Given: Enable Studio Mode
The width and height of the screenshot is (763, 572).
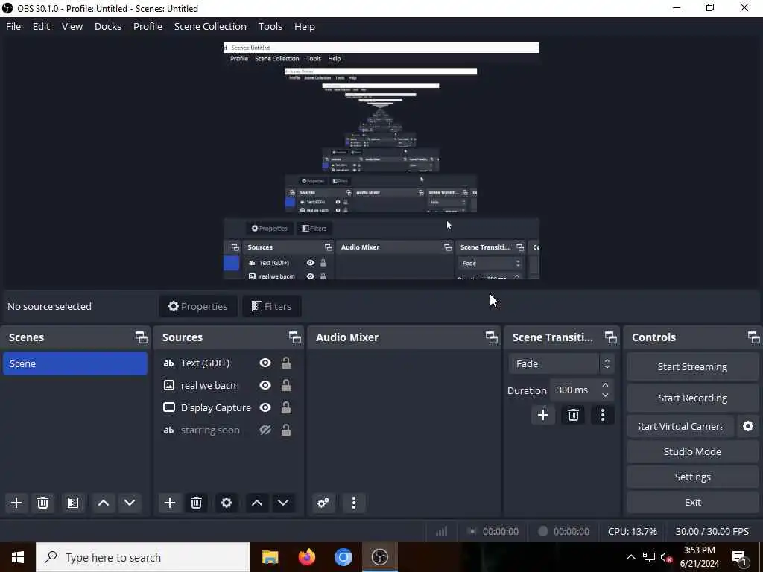Looking at the screenshot, I should pos(692,451).
